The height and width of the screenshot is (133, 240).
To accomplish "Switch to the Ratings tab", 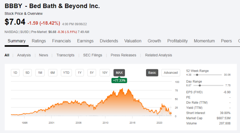I will tap(39, 41).
